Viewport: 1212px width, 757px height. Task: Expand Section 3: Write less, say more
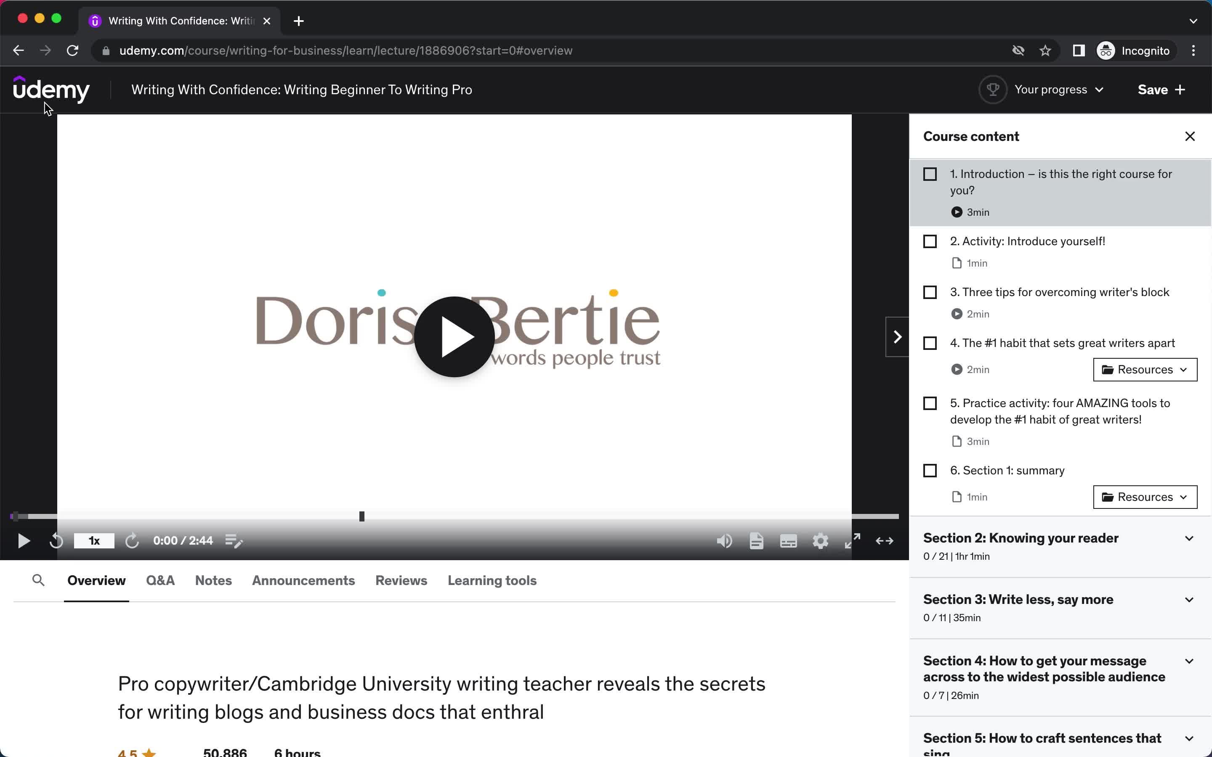coord(1060,608)
